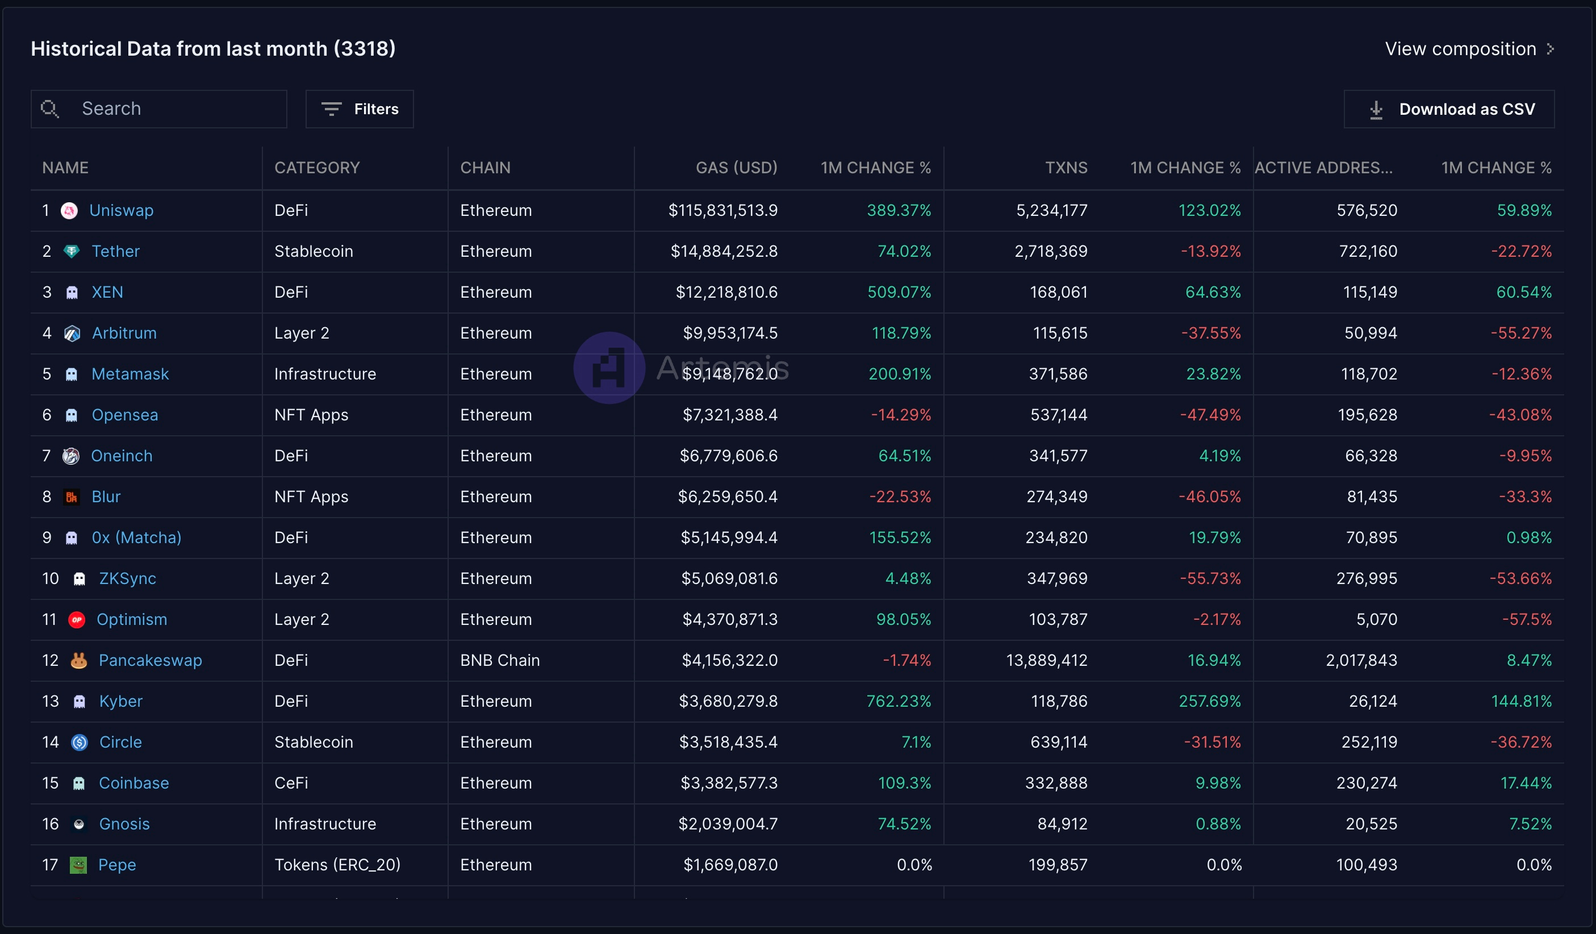Click the Circle USDC logo icon
1596x934 pixels.
tap(80, 742)
